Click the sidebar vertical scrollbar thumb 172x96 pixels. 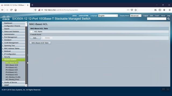[26, 55]
